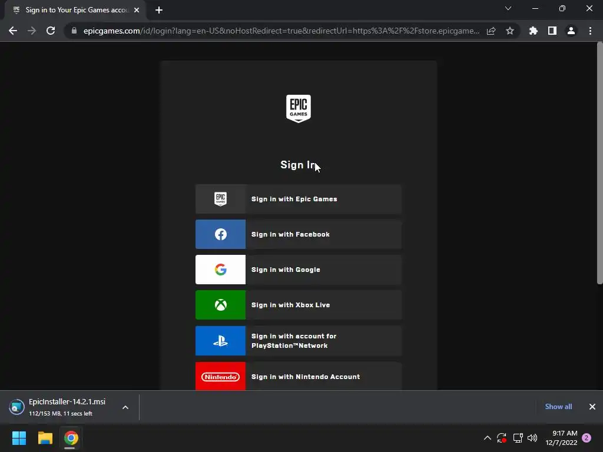Close the downloads bar

592,407
